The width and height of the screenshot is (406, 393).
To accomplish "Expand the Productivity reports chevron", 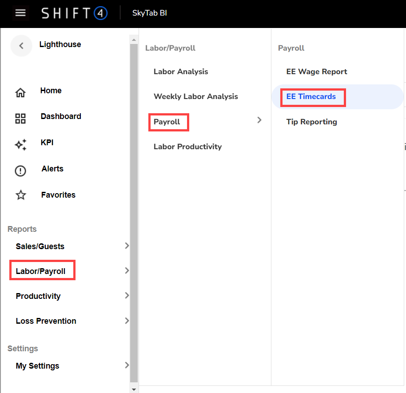I will click(127, 296).
